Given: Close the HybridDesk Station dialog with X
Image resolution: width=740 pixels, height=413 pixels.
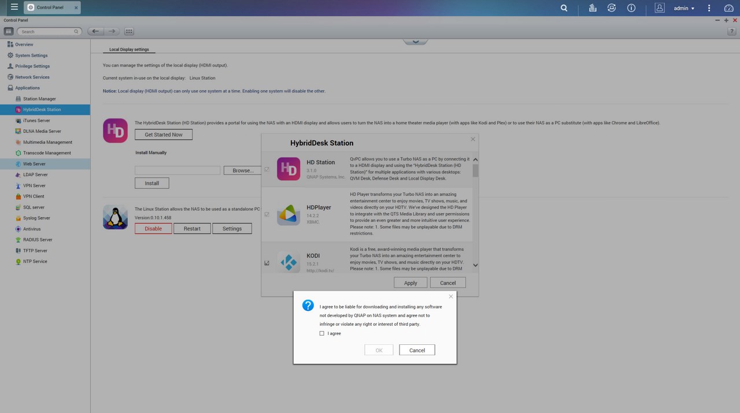Looking at the screenshot, I should [x=473, y=139].
